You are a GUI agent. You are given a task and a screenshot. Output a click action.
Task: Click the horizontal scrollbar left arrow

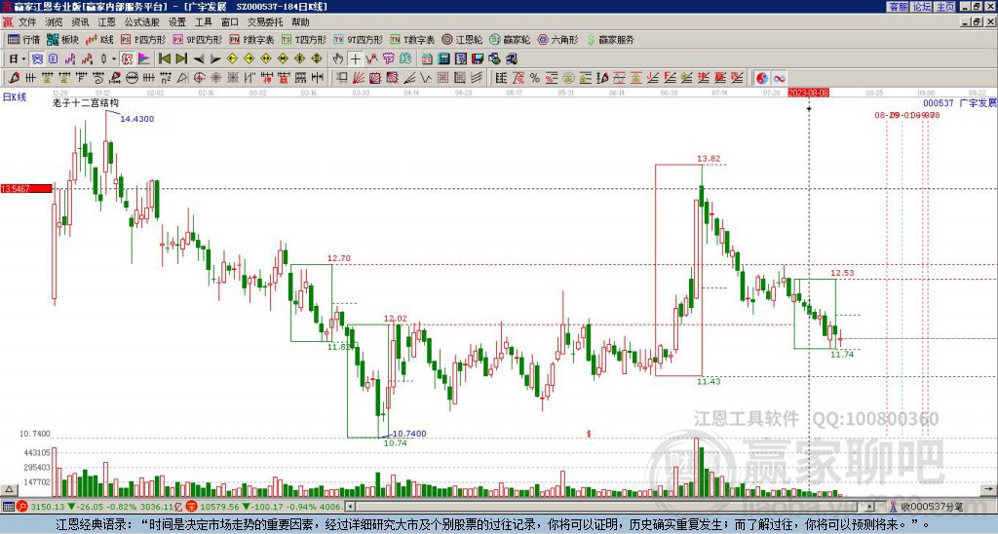click(x=349, y=507)
